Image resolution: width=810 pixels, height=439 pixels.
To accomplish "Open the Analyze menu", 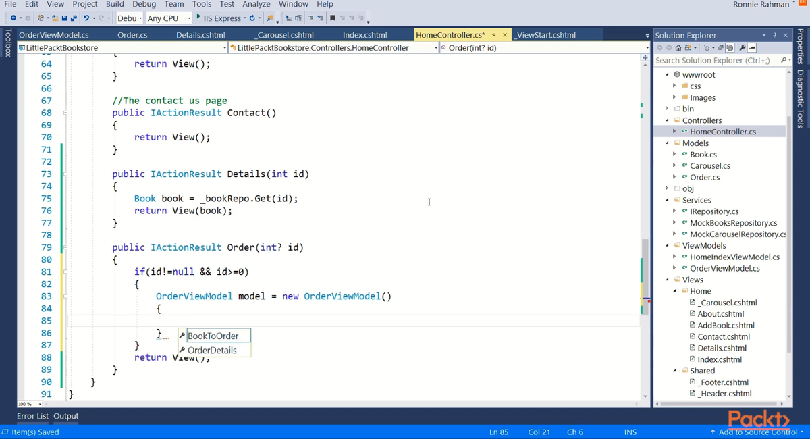I will coord(256,4).
